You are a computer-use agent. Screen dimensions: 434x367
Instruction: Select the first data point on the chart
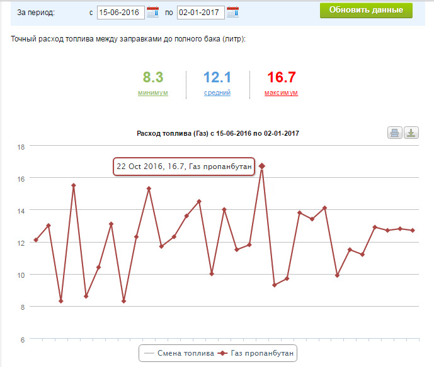(x=36, y=239)
